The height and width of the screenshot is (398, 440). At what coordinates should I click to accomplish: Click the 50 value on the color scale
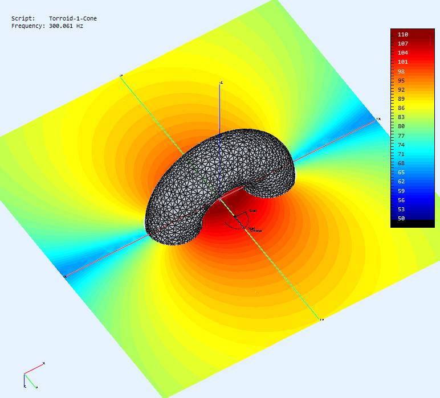[x=401, y=218]
